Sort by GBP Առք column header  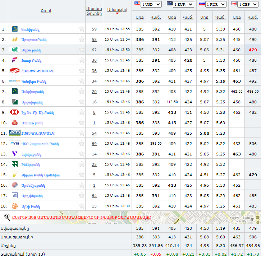click(237, 17)
